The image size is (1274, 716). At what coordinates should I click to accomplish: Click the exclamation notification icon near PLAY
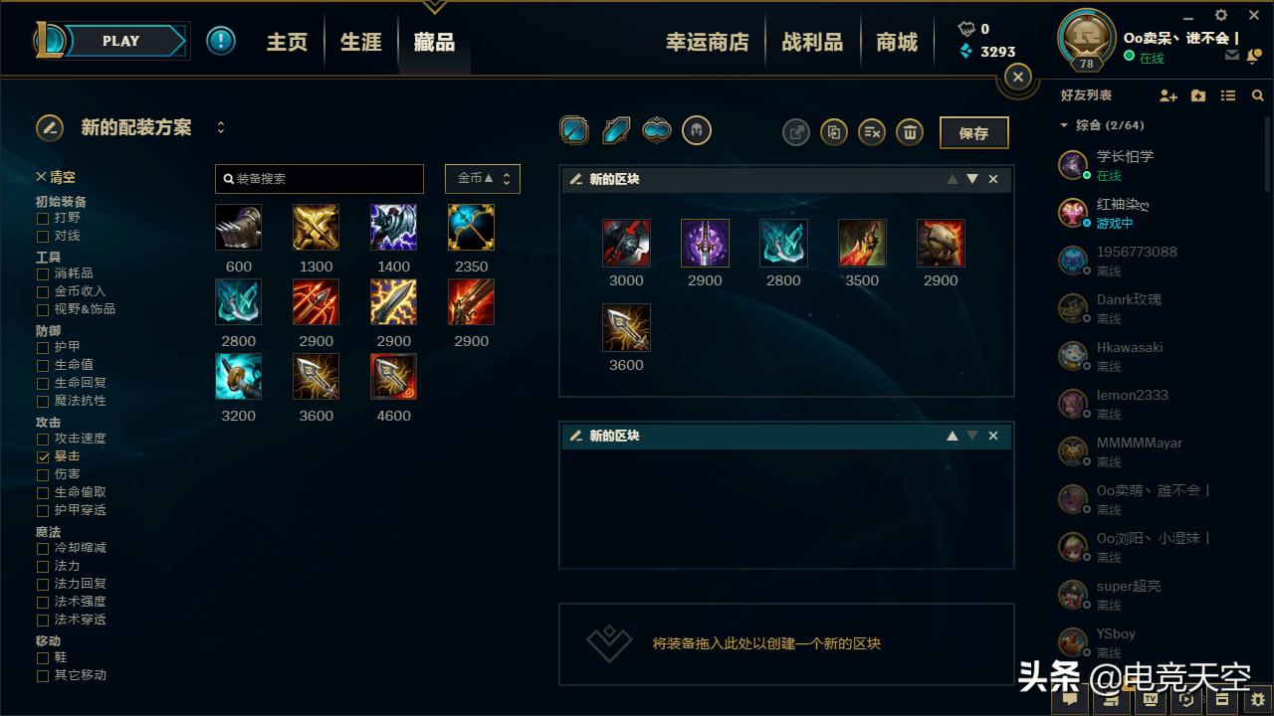tap(221, 41)
